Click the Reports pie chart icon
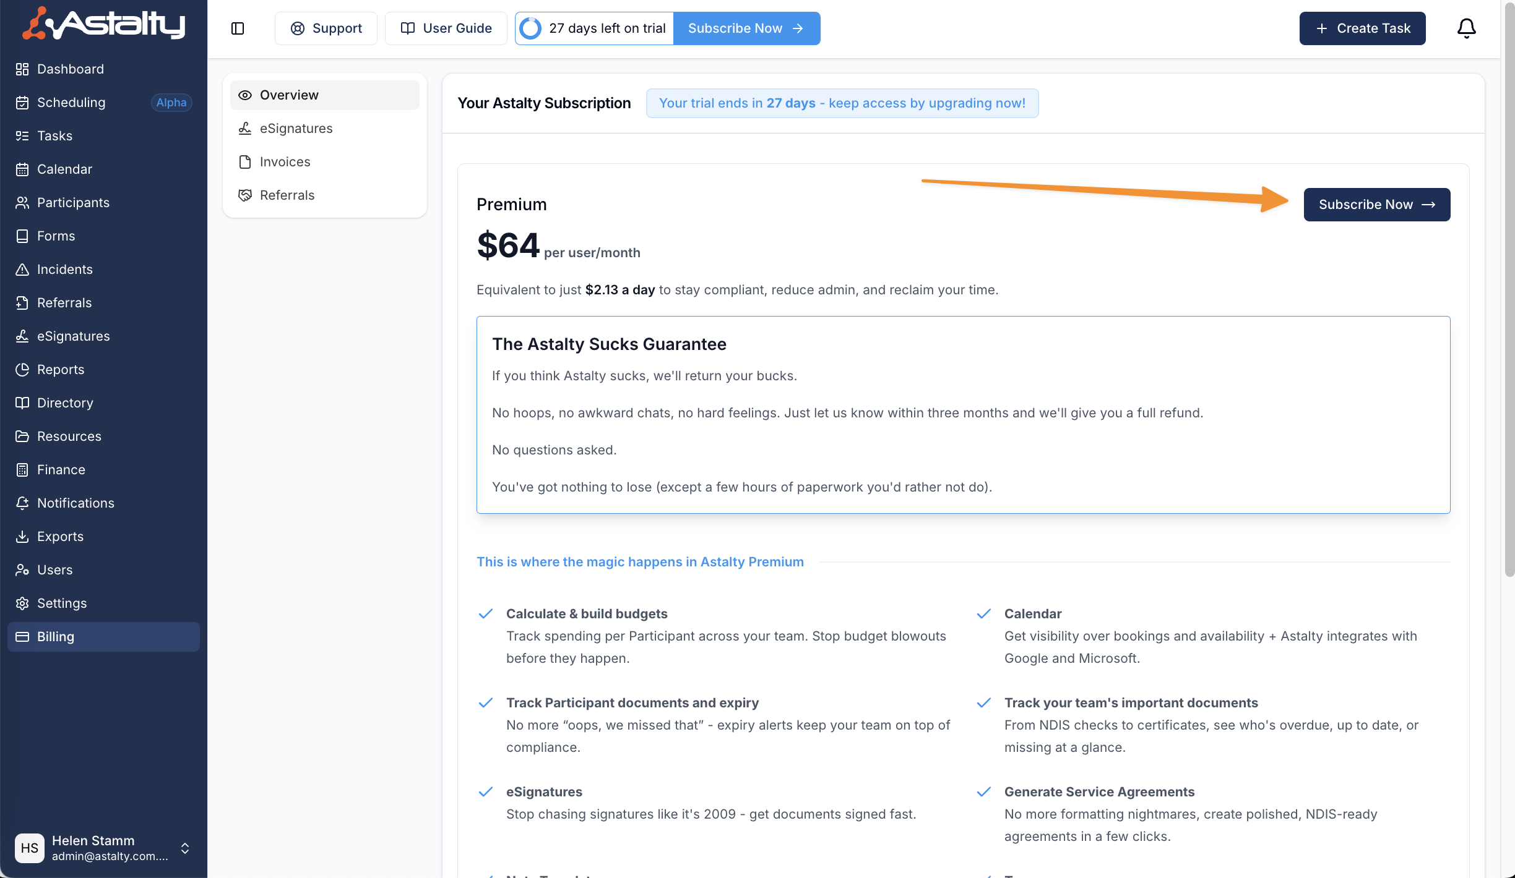The width and height of the screenshot is (1515, 878). pos(22,370)
